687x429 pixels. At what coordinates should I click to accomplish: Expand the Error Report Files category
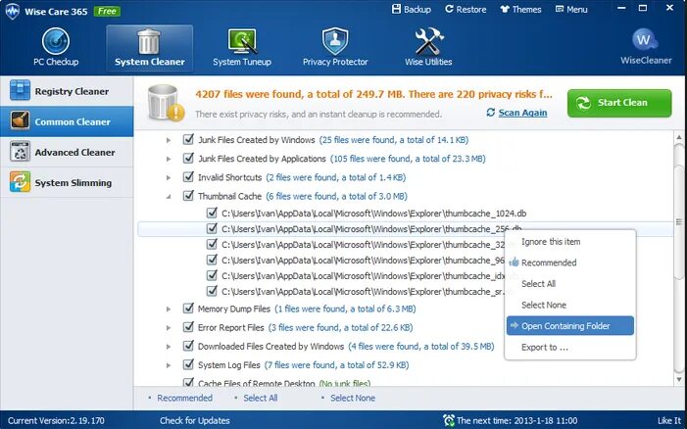point(169,328)
